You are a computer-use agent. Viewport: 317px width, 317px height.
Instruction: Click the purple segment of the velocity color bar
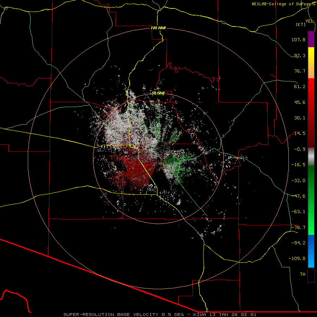(311, 39)
